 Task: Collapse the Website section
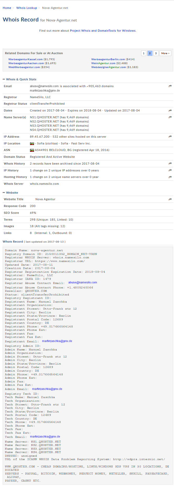(x=4, y=193)
